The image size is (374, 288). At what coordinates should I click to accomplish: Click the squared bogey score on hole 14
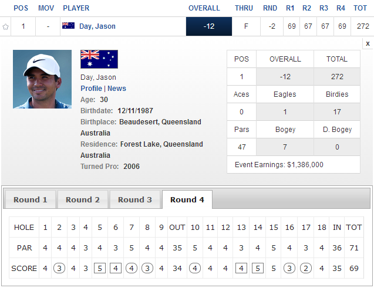(257, 269)
